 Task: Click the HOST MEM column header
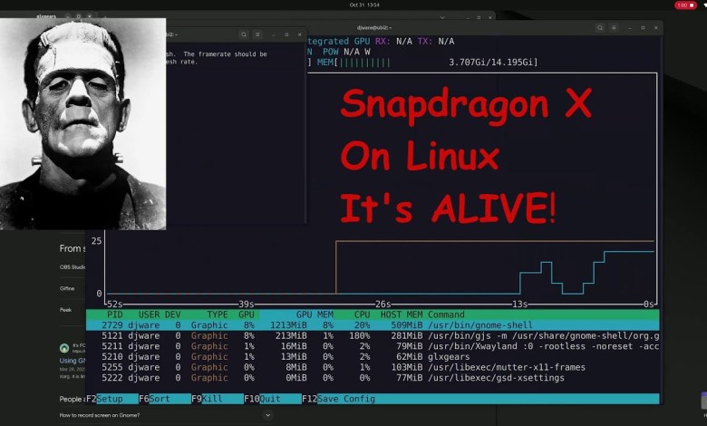pyautogui.click(x=402, y=315)
